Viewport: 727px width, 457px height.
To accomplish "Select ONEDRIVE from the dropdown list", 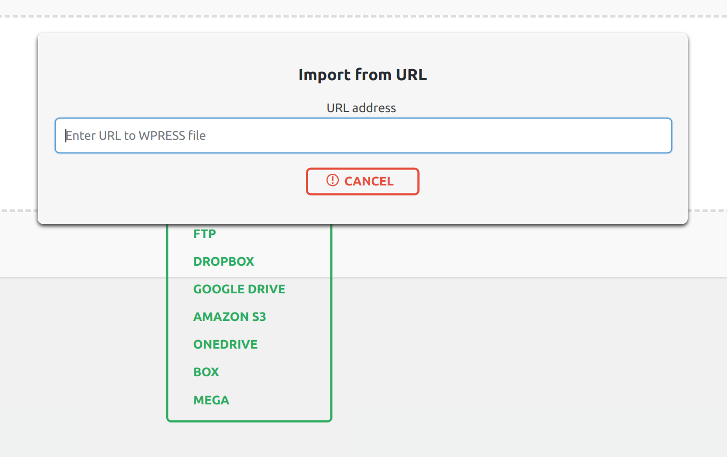I will 225,344.
